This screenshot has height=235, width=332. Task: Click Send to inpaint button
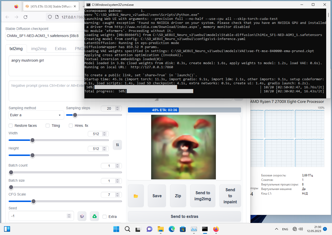coord(230,196)
